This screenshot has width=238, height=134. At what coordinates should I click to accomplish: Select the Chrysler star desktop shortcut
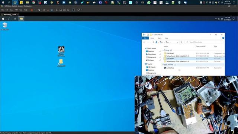(x=61, y=51)
